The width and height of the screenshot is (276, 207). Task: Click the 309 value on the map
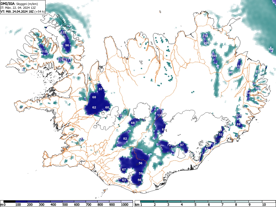(258, 88)
